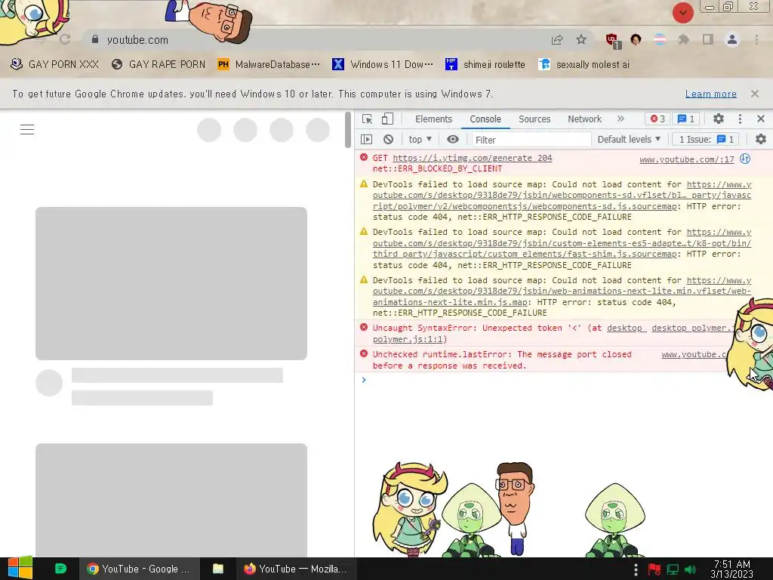Click the first loading video thumbnail placeholder
Screen dimensions: 773x580
(x=171, y=283)
